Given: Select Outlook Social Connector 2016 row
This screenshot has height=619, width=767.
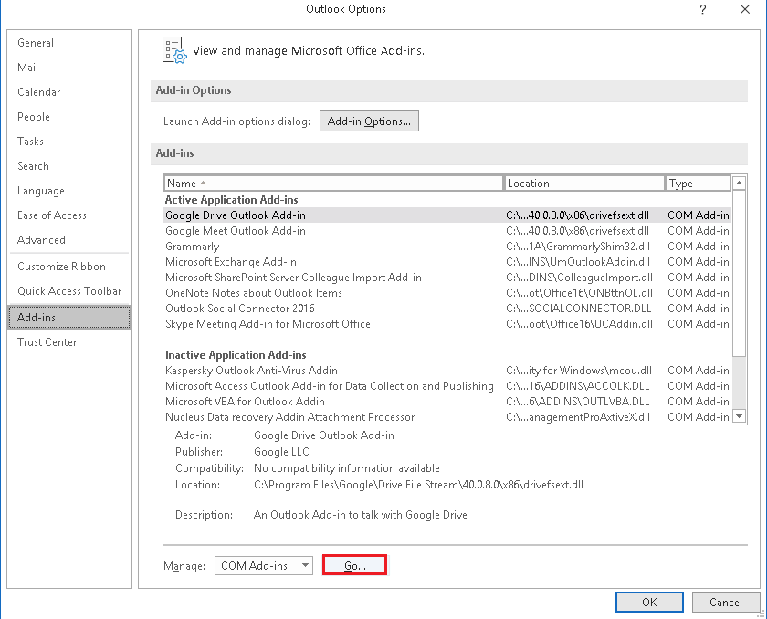Looking at the screenshot, I should click(x=447, y=309).
